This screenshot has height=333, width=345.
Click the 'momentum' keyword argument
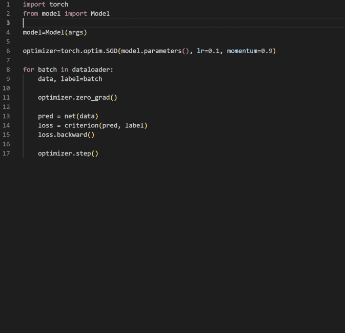(x=242, y=51)
